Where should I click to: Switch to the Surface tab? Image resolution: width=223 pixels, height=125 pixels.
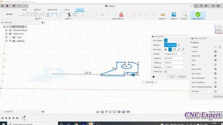point(37,10)
